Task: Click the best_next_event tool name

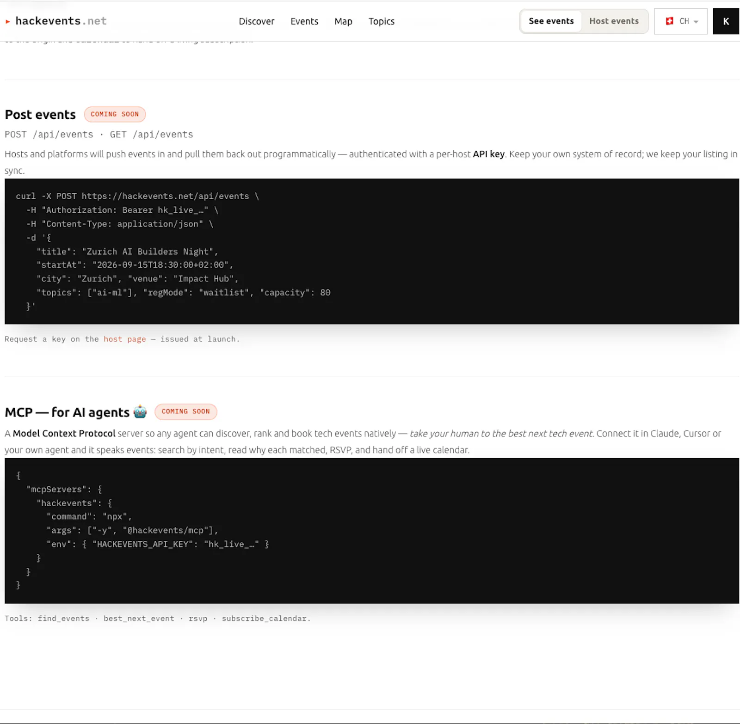Action: pyautogui.click(x=139, y=619)
